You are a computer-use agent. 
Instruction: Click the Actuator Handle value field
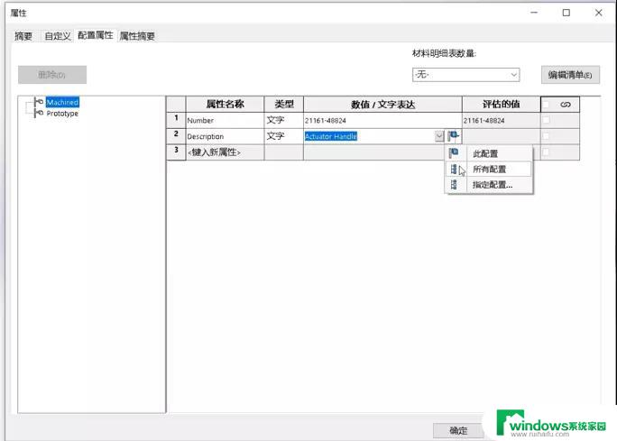369,136
